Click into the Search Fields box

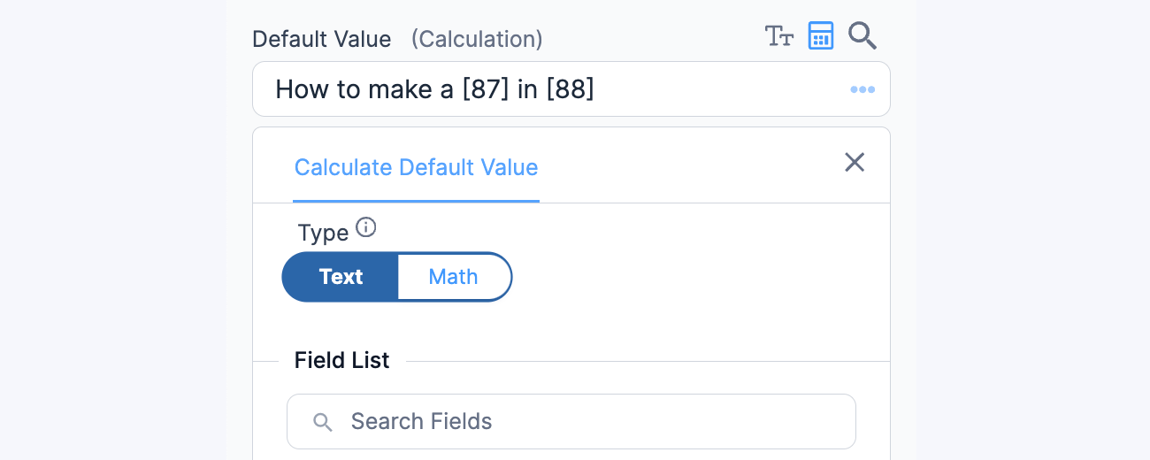point(571,421)
